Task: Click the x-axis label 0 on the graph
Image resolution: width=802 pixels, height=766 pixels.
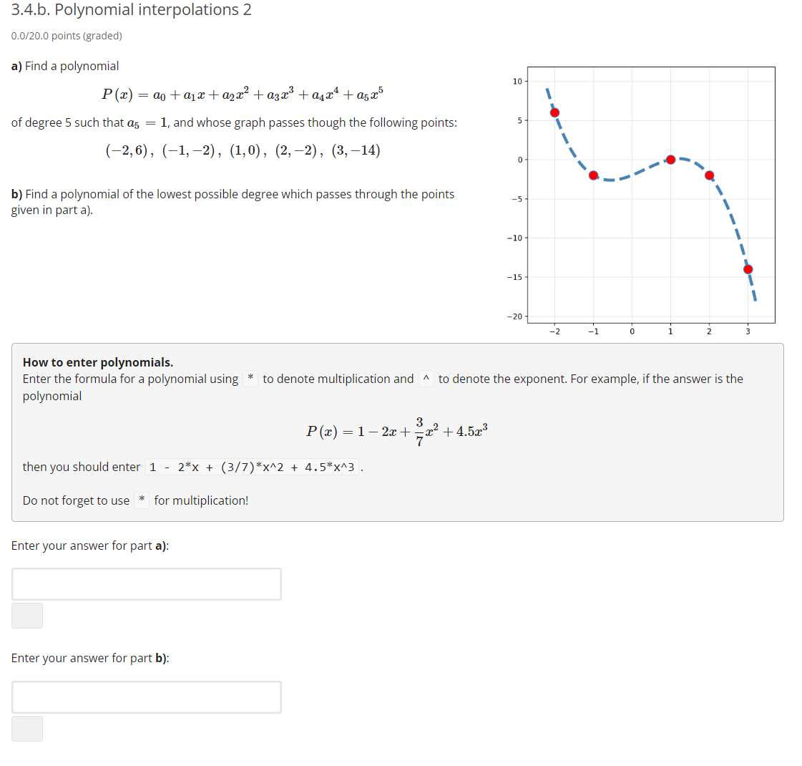Action: coord(632,331)
